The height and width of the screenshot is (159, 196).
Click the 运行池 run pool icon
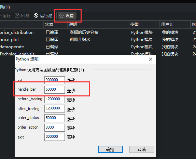click(36, 16)
